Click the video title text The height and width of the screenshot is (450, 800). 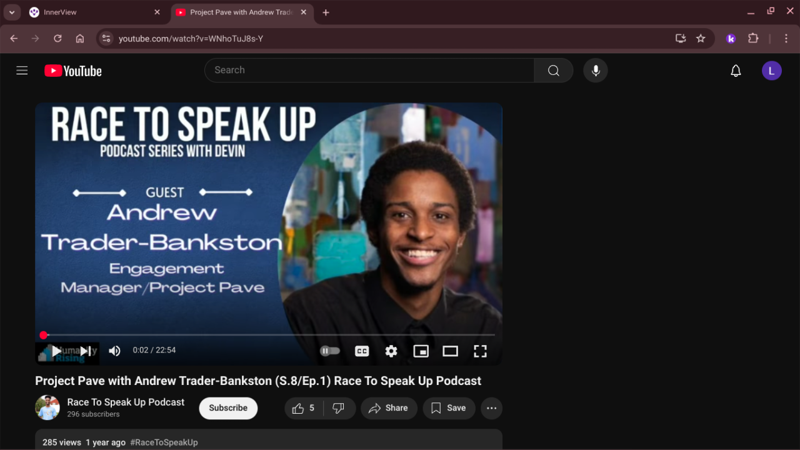[x=258, y=381]
